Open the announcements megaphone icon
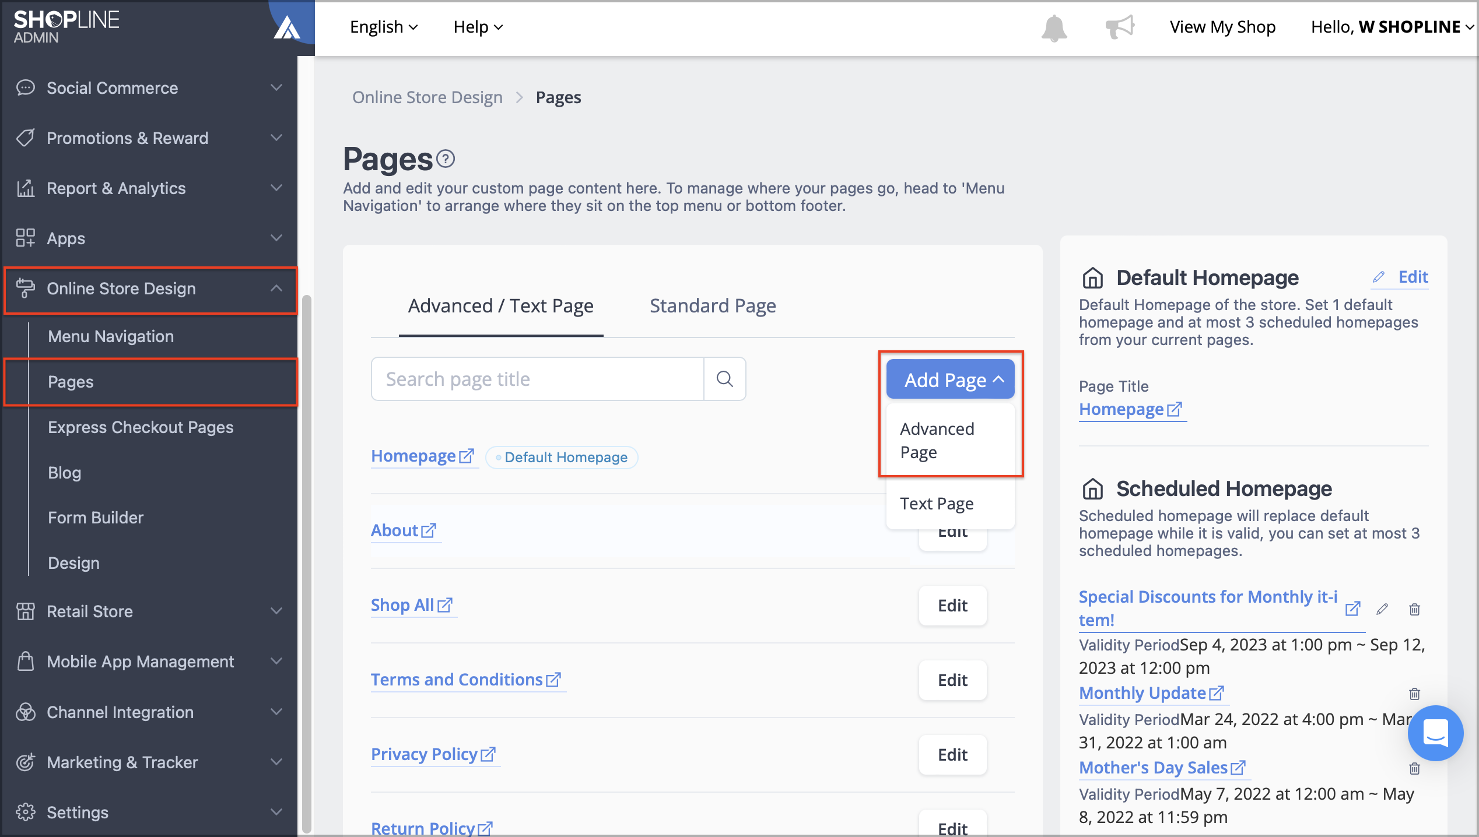The image size is (1479, 837). click(x=1120, y=27)
